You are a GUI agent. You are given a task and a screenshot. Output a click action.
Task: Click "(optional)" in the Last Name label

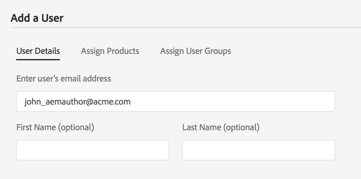click(x=241, y=127)
